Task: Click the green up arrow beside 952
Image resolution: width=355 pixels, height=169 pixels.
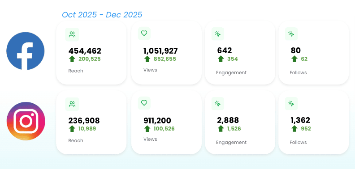Action: 294,129
